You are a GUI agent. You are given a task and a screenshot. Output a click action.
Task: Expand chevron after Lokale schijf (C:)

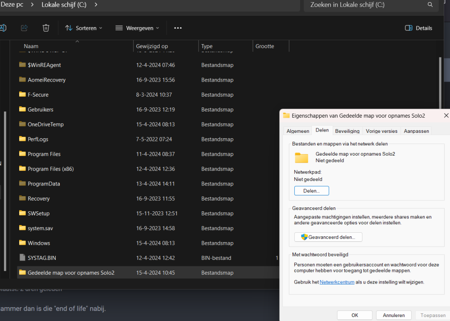point(96,5)
